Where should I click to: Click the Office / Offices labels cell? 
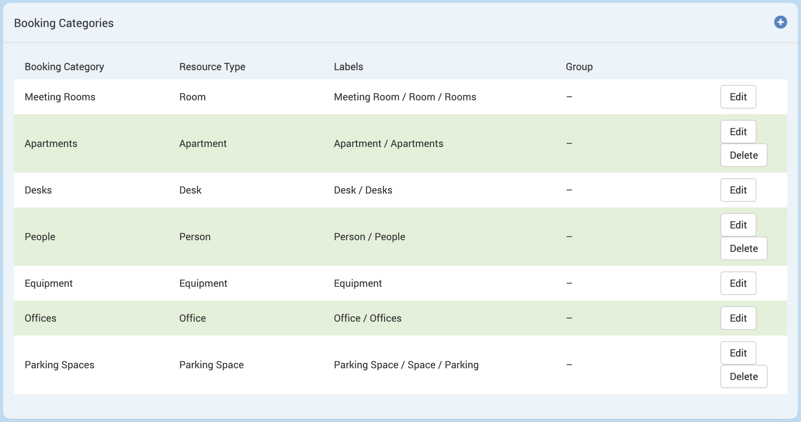pos(367,318)
